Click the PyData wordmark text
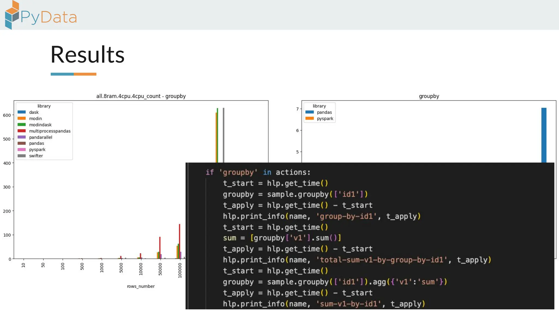The image size is (559, 314). [x=49, y=17]
